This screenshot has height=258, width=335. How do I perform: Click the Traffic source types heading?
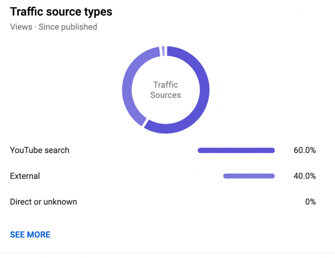tap(61, 12)
